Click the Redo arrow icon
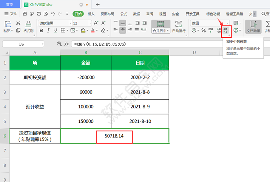This screenshot has height=182, width=270. pyautogui.click(x=60, y=14)
